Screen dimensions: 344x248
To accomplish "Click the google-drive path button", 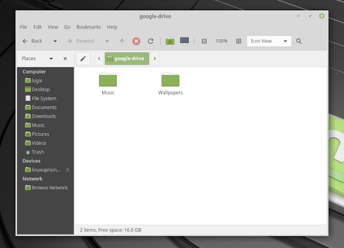I will pos(127,59).
